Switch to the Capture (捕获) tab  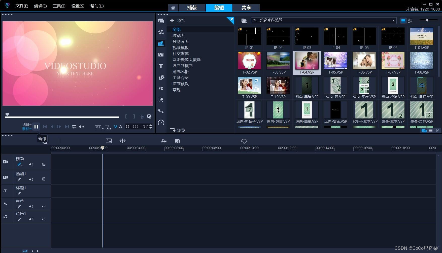(192, 8)
